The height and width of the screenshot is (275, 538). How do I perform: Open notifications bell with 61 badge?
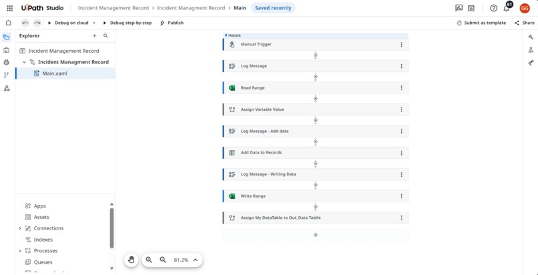click(x=507, y=7)
